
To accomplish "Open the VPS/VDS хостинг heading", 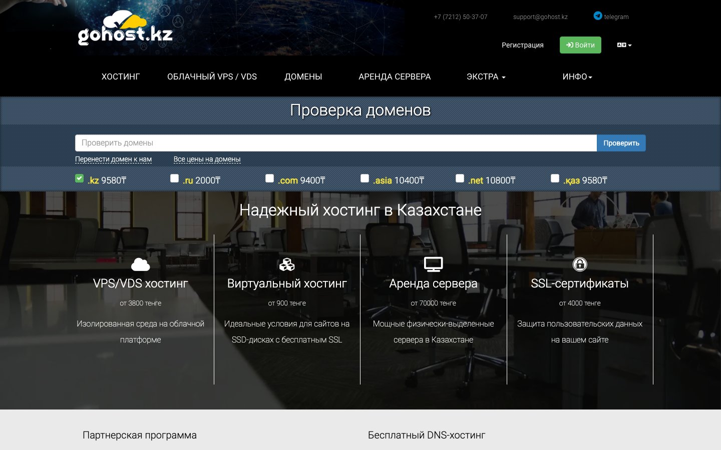I will tap(140, 283).
